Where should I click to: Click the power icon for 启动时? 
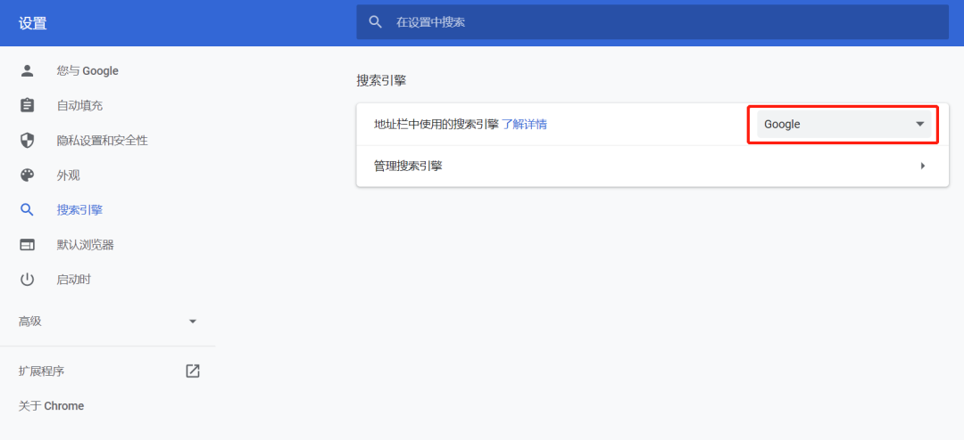coord(27,280)
